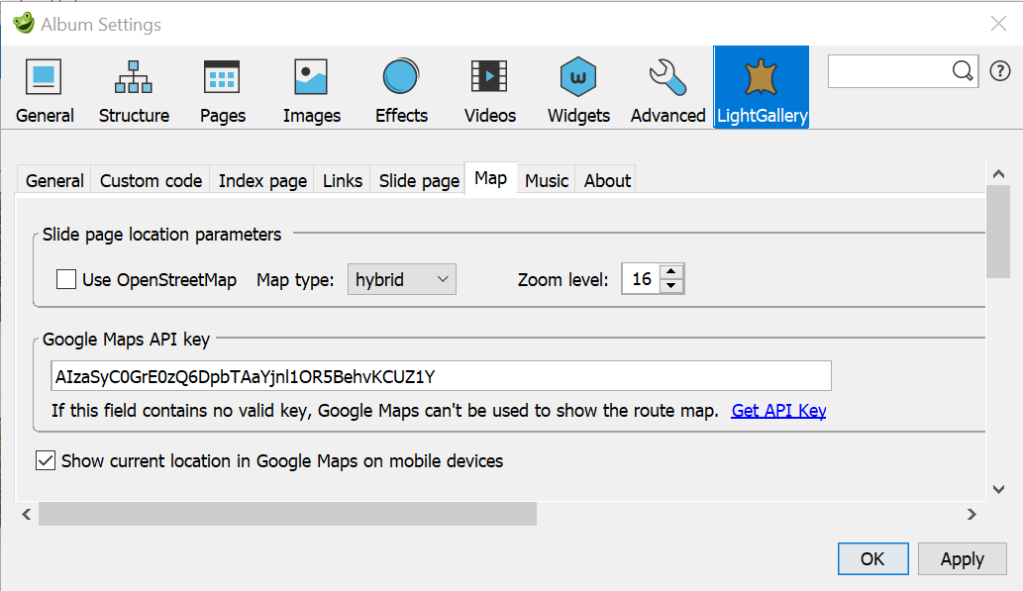The width and height of the screenshot is (1023, 591).
Task: Open the General settings section
Action: point(45,87)
